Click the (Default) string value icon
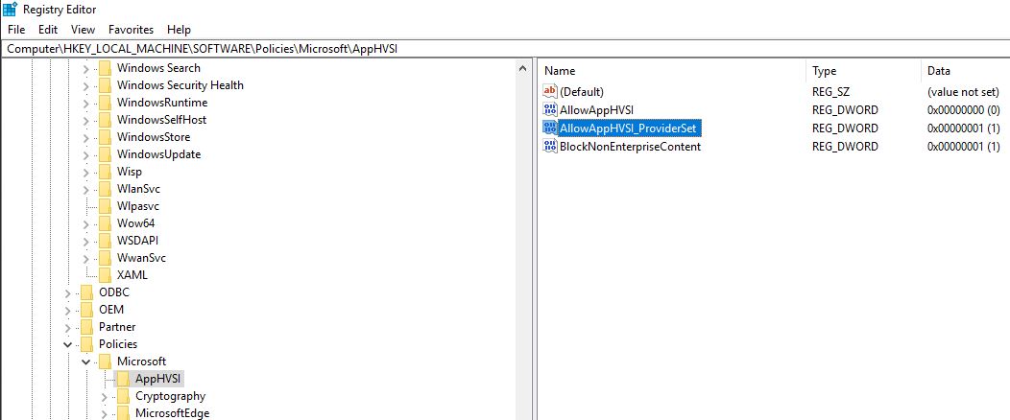This screenshot has width=1010, height=420. tap(549, 92)
